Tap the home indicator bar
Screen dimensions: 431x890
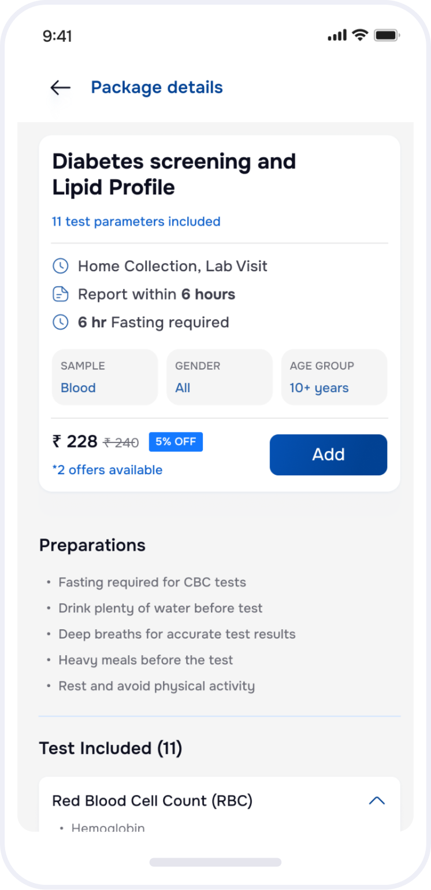point(215,862)
